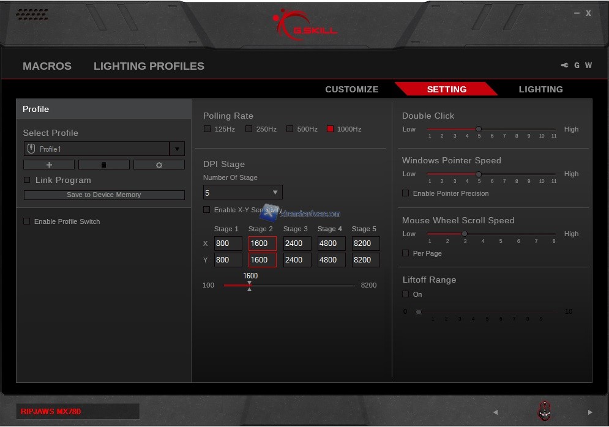Click the plus icon to add a profile
Image resolution: width=609 pixels, height=427 pixels.
(x=49, y=165)
